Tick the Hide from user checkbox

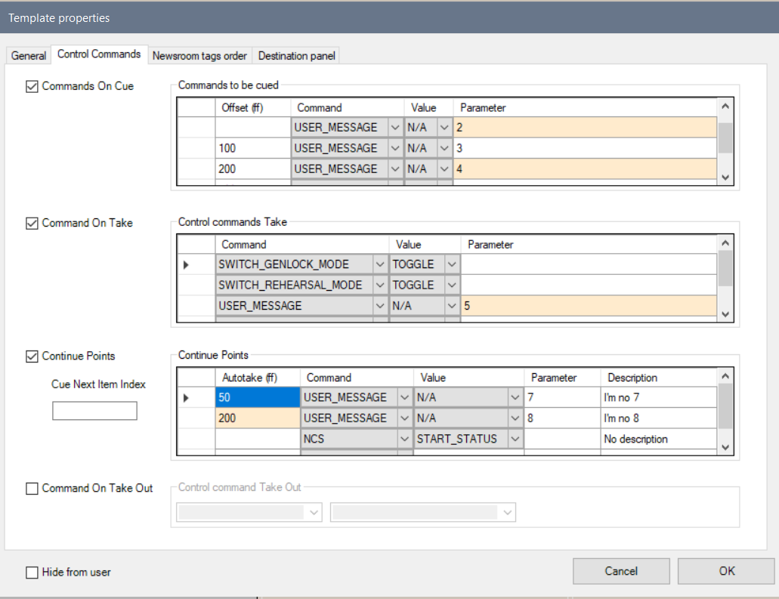[32, 573]
